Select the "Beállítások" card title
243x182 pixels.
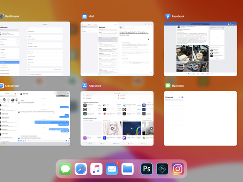tap(12, 16)
